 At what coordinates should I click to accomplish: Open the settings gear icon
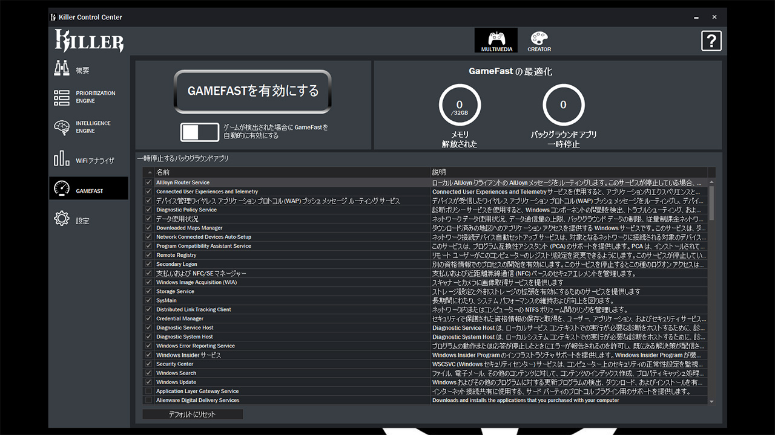(62, 219)
